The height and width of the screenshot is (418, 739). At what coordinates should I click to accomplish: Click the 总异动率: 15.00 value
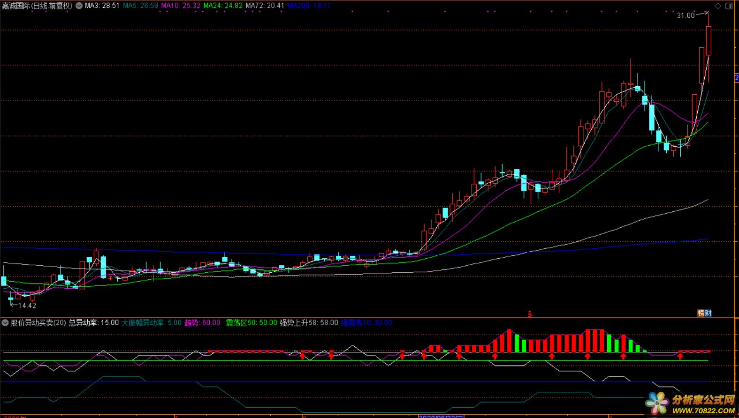click(x=94, y=322)
